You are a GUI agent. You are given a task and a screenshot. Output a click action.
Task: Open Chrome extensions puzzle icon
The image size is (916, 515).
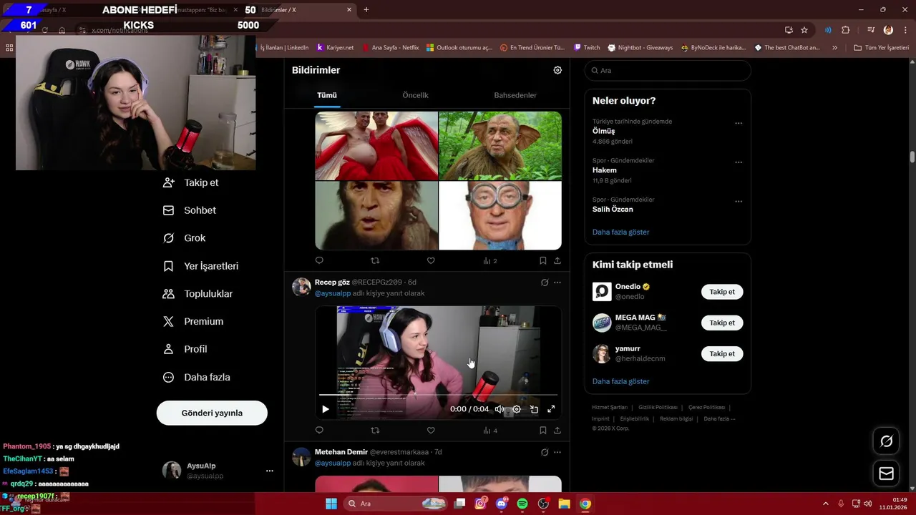[846, 30]
